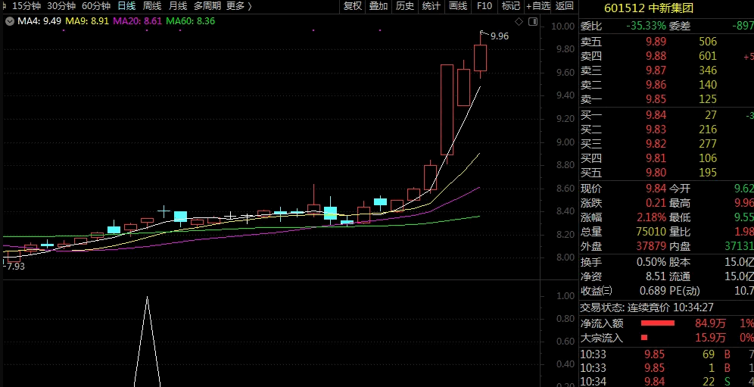Click the 叠加 overlay button
The height and width of the screenshot is (387, 754).
pos(379,6)
